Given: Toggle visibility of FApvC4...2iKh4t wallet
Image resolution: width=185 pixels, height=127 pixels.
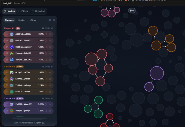Looking at the screenshot, I should tap(50, 92).
